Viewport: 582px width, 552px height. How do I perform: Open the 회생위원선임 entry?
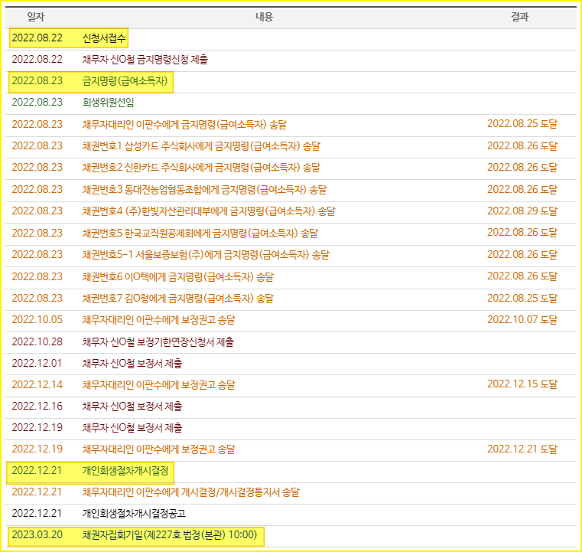(108, 102)
